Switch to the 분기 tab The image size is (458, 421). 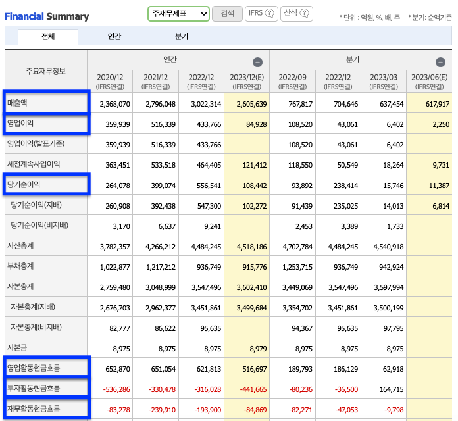coord(181,36)
